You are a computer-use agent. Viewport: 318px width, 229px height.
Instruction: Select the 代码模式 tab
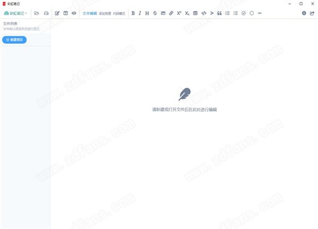(x=119, y=13)
